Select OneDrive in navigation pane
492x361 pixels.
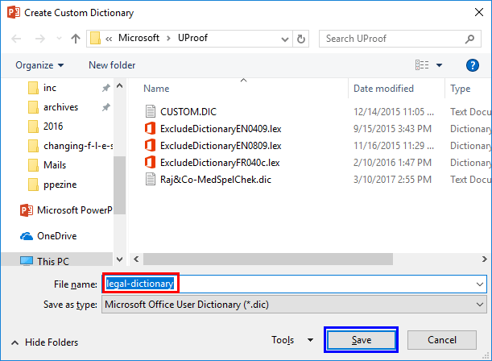click(56, 236)
